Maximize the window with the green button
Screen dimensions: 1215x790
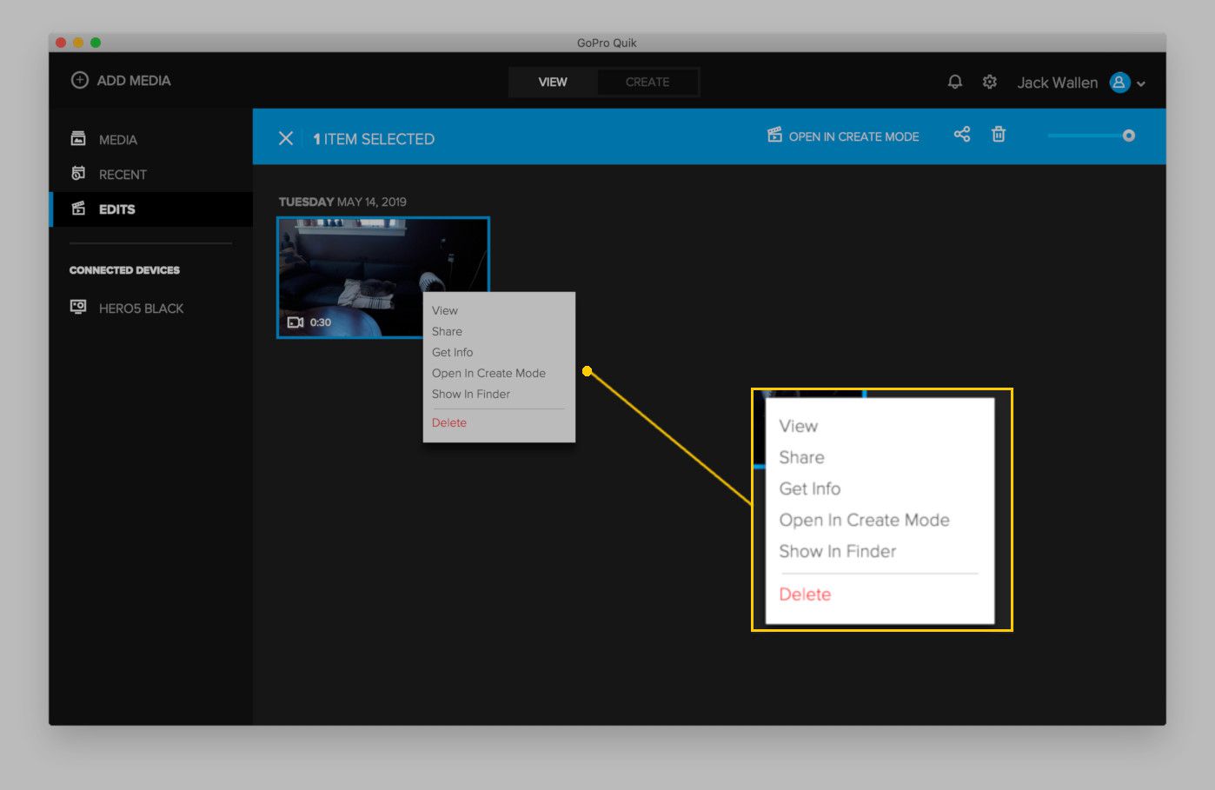[x=96, y=43]
